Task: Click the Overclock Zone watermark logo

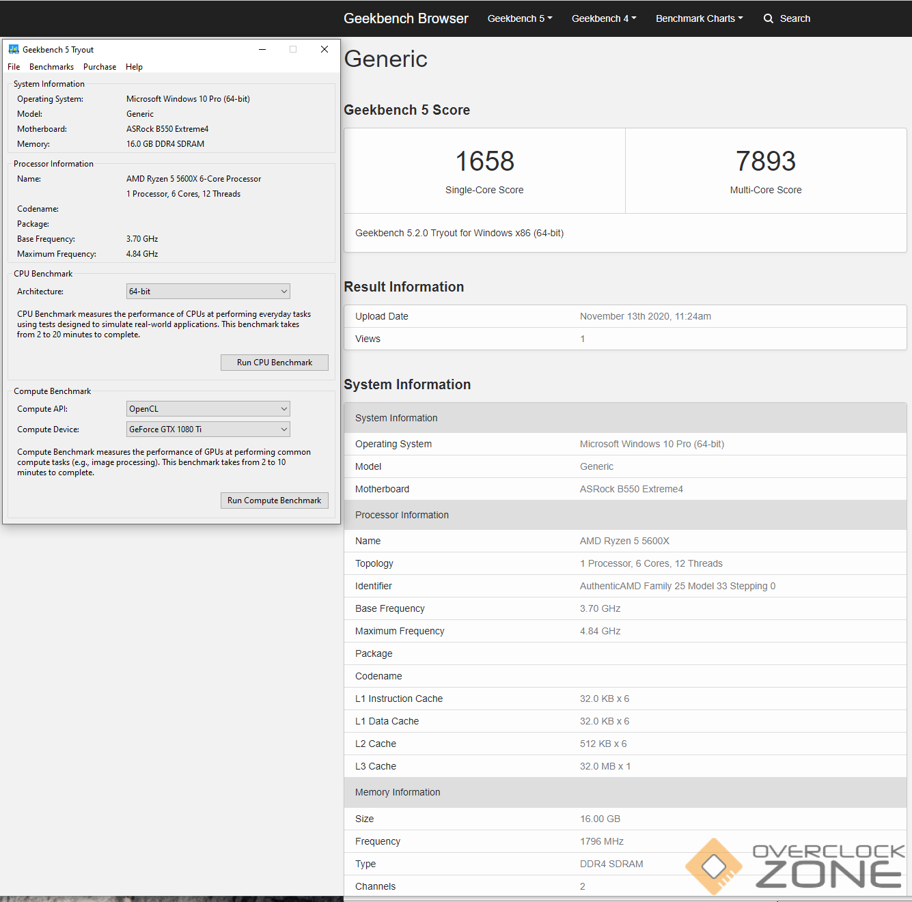Action: click(x=796, y=866)
